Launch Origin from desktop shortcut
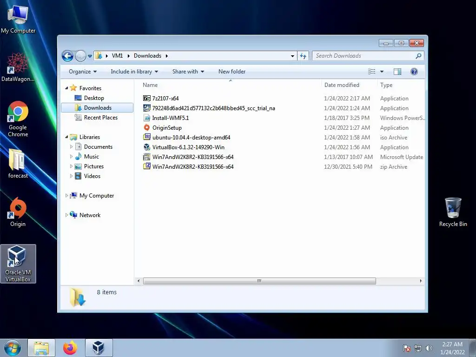This screenshot has width=476, height=357. coord(18,212)
